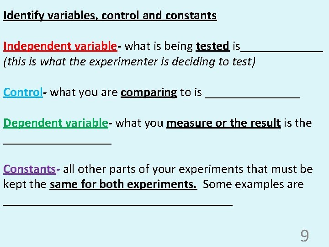This screenshot has width=329, height=247.
Task: Click the phrase same for both experiments
Action: point(123,184)
